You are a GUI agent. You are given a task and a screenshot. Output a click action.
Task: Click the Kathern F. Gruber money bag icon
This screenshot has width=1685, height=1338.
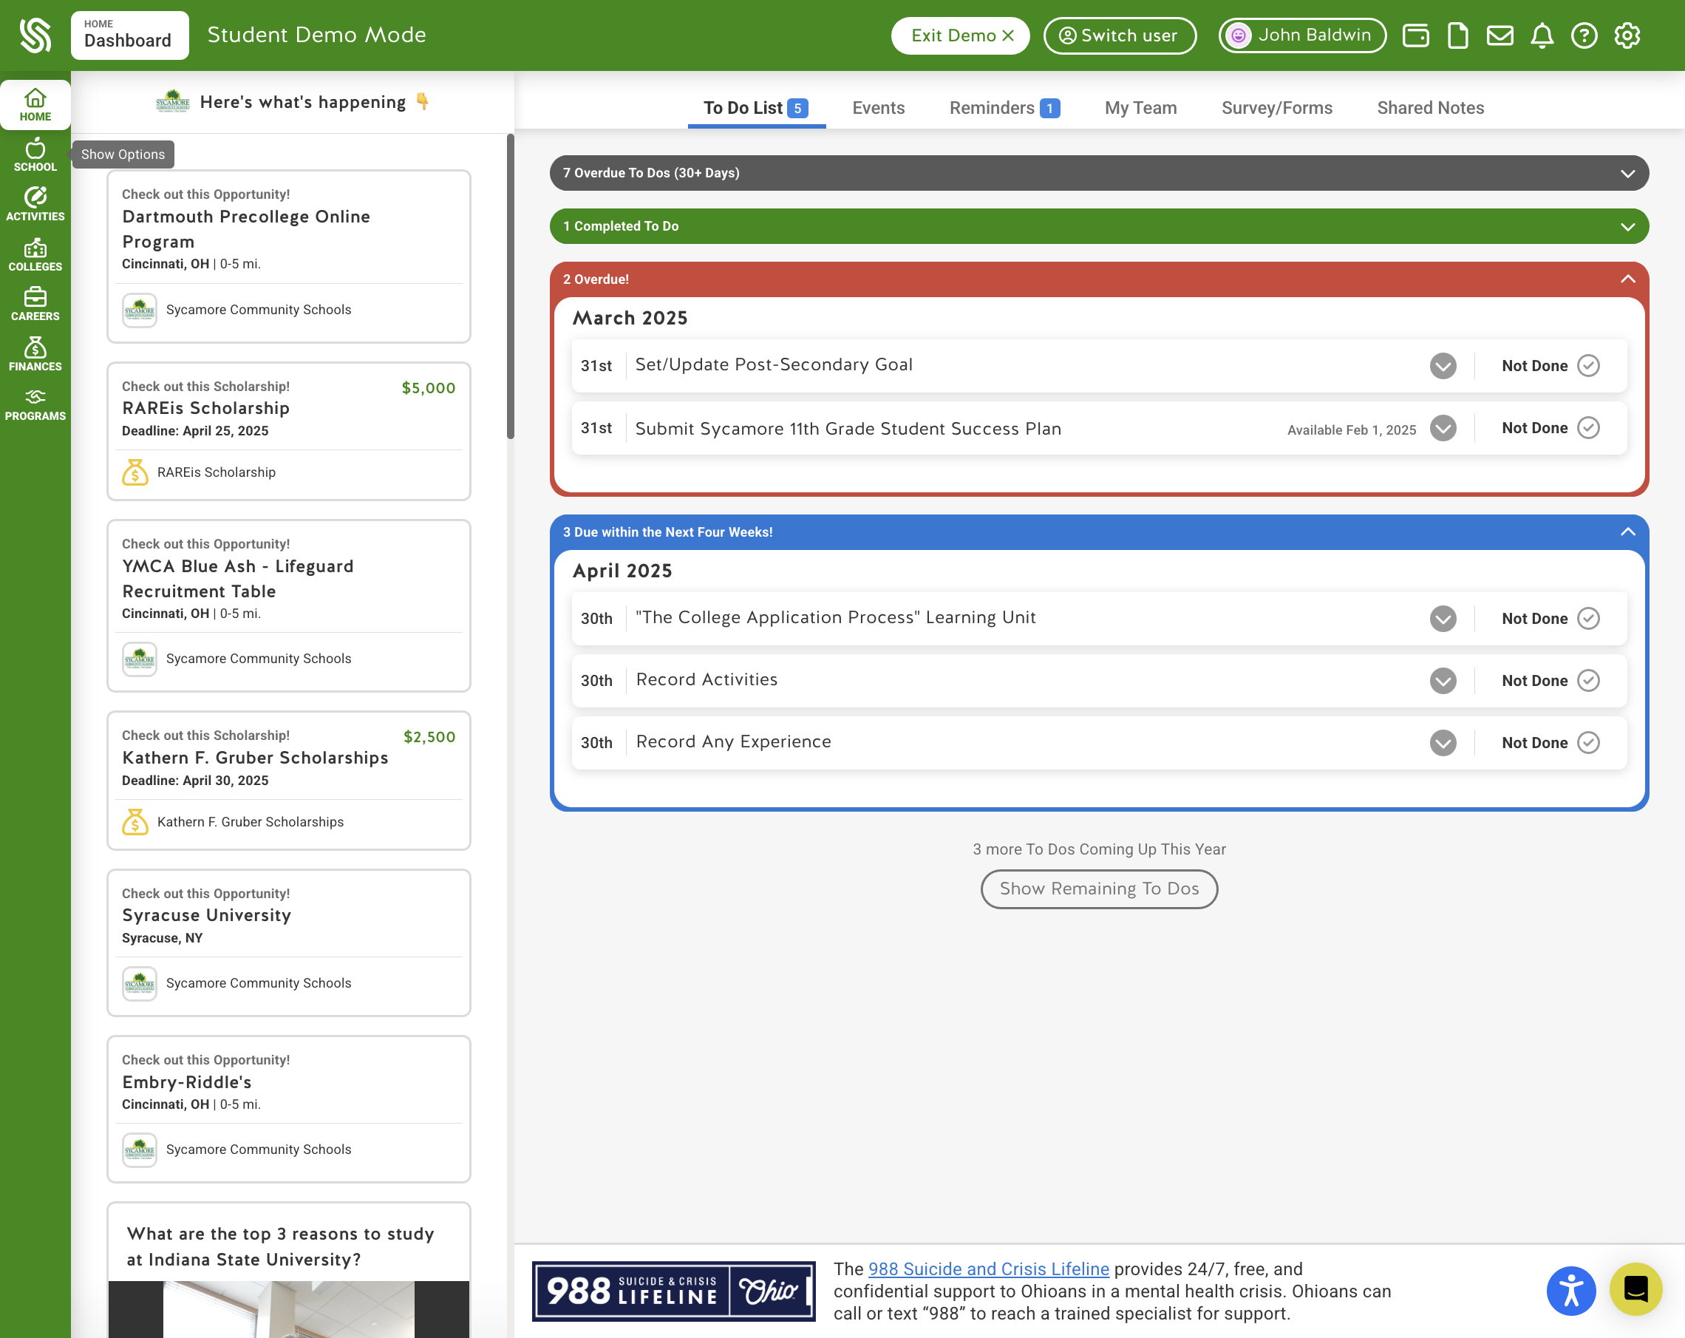point(135,821)
